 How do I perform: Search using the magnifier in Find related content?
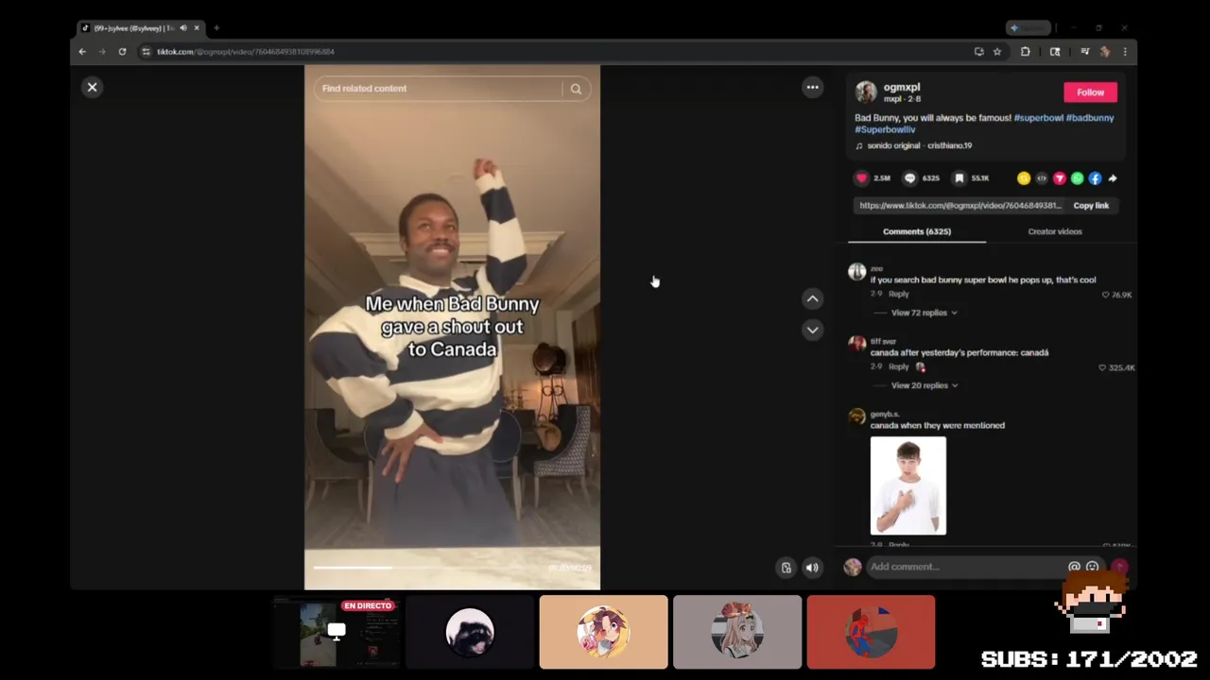(576, 89)
